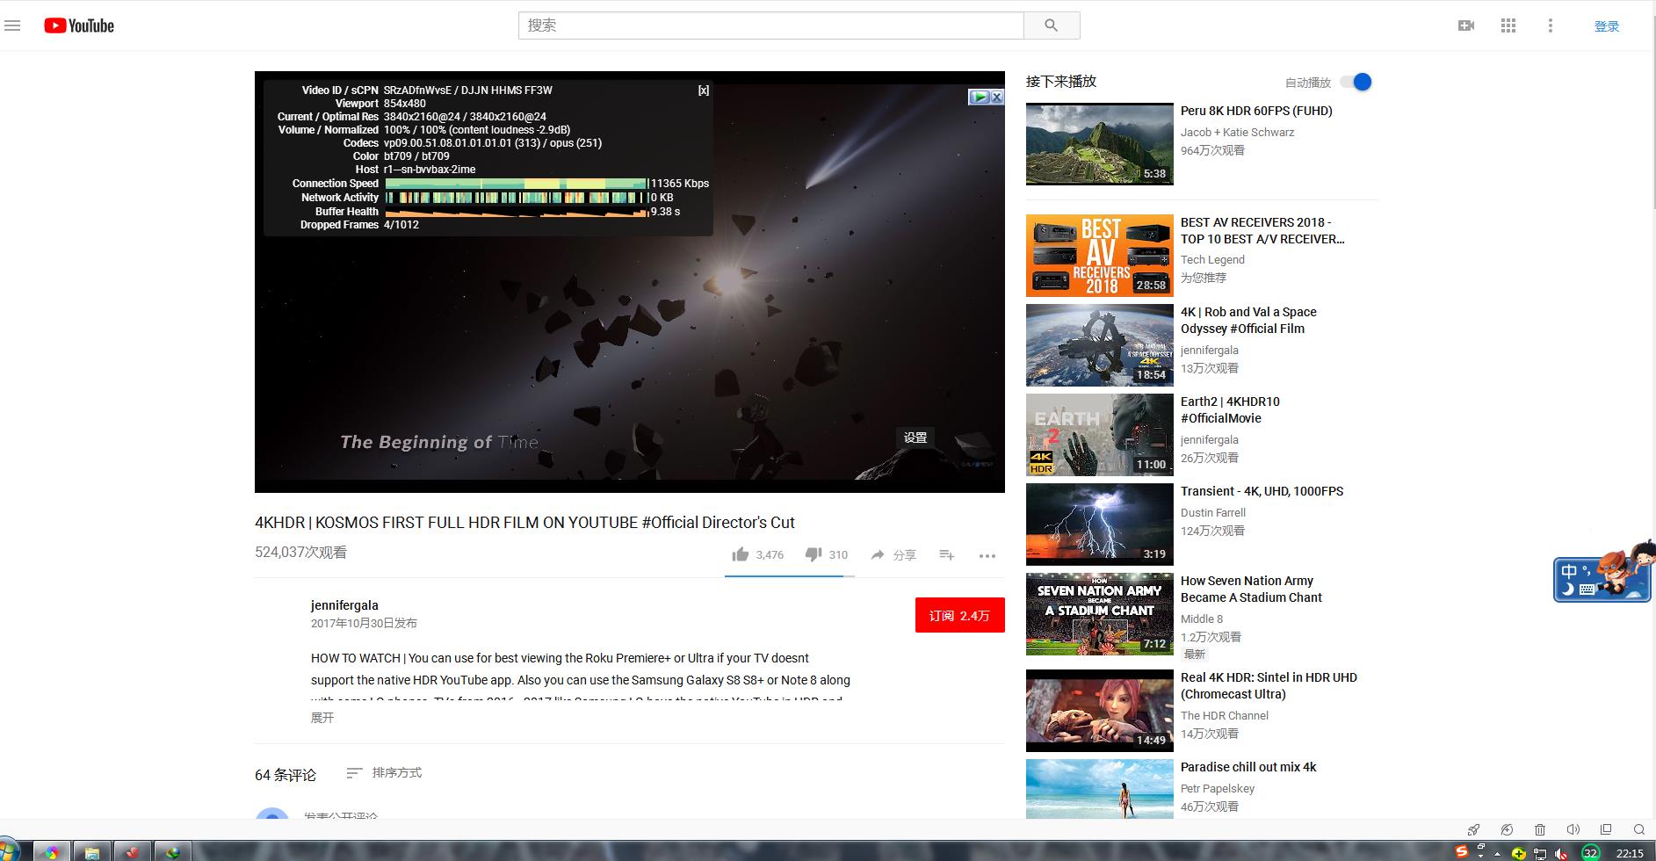1656x861 pixels.
Task: Open Paradise chill out mix thumbnail
Action: (1100, 789)
